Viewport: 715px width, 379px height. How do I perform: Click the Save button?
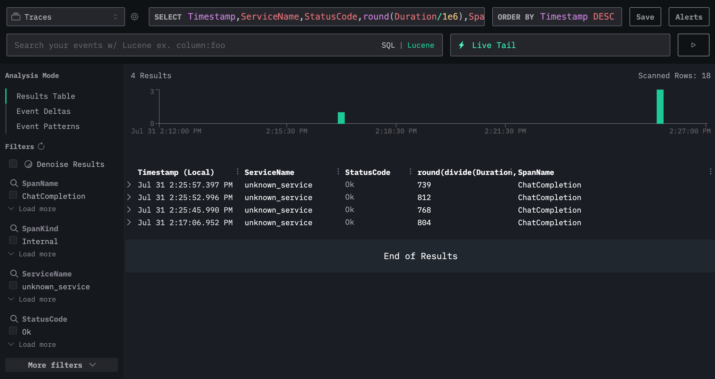[x=645, y=17]
